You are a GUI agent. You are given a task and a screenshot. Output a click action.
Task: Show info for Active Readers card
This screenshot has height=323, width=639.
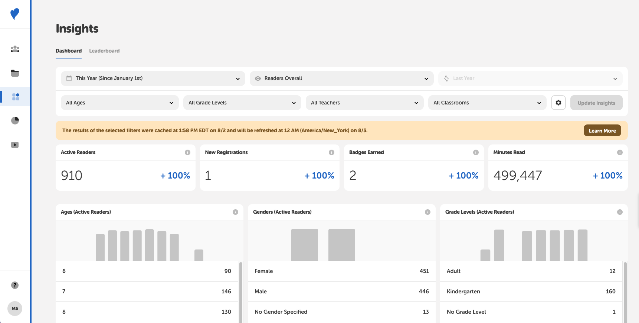pyautogui.click(x=187, y=152)
